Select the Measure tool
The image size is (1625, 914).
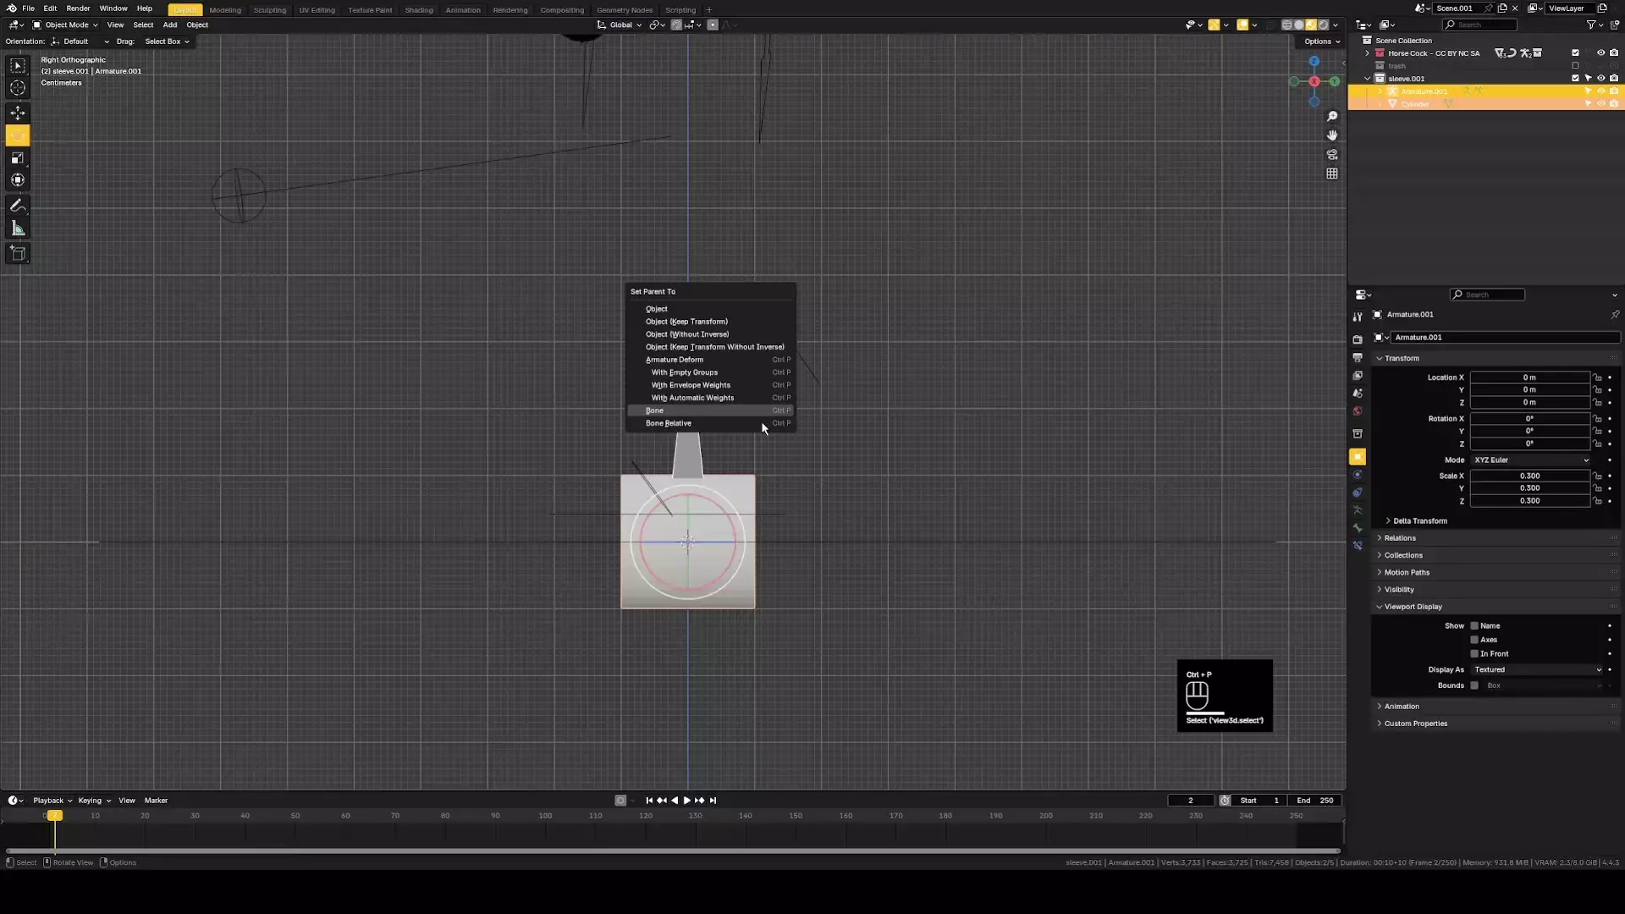click(18, 228)
